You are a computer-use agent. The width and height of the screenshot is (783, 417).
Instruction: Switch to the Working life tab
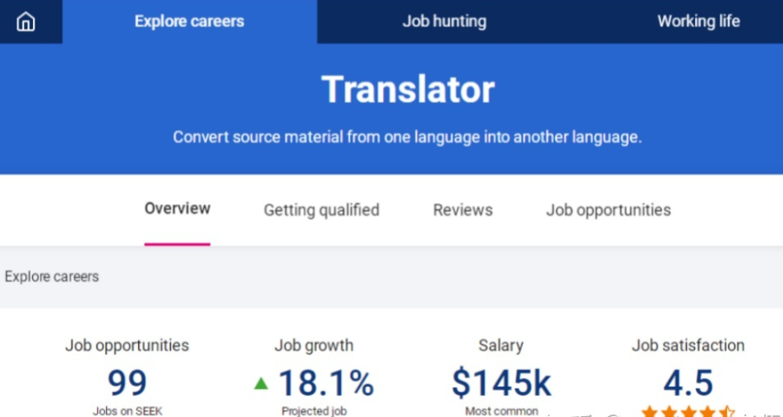(698, 21)
